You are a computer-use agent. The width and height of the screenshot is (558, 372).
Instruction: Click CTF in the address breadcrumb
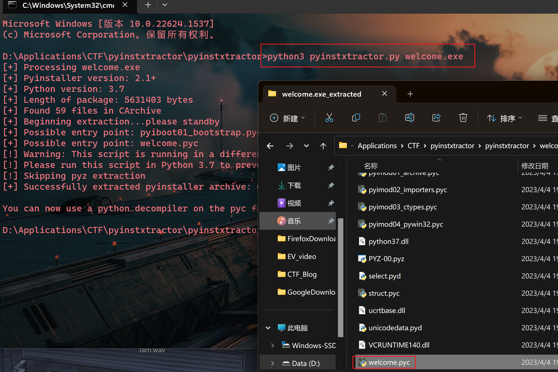pos(413,146)
